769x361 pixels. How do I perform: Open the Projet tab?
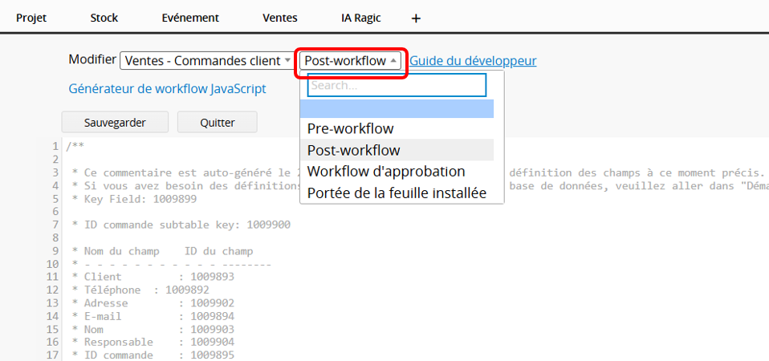(31, 18)
